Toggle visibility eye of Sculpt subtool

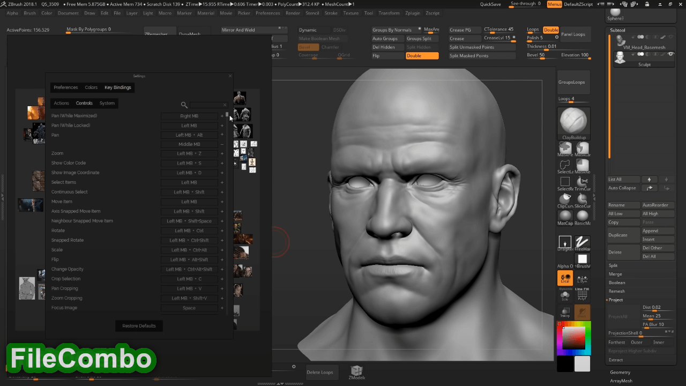pyautogui.click(x=670, y=54)
